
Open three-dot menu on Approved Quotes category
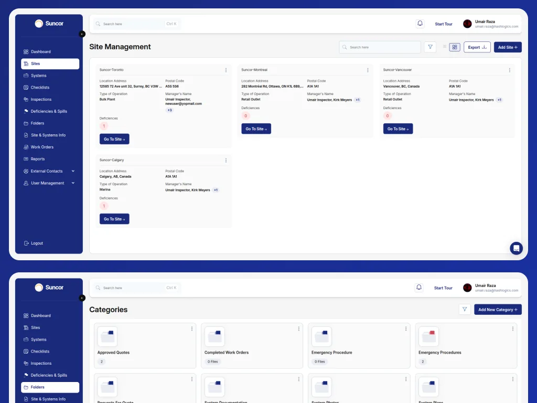(x=192, y=328)
